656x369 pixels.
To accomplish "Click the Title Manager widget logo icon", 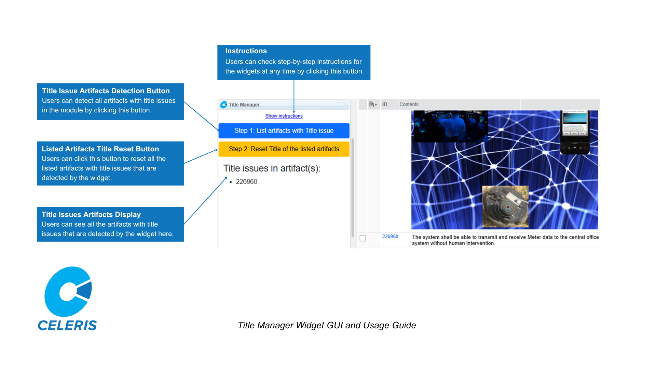I will coord(224,105).
